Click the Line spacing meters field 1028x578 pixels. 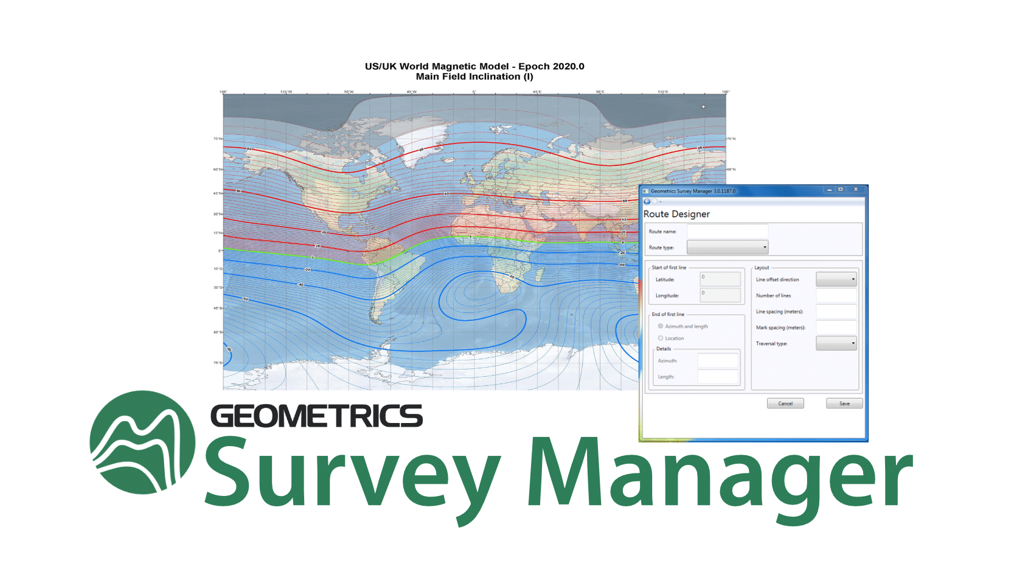click(835, 312)
